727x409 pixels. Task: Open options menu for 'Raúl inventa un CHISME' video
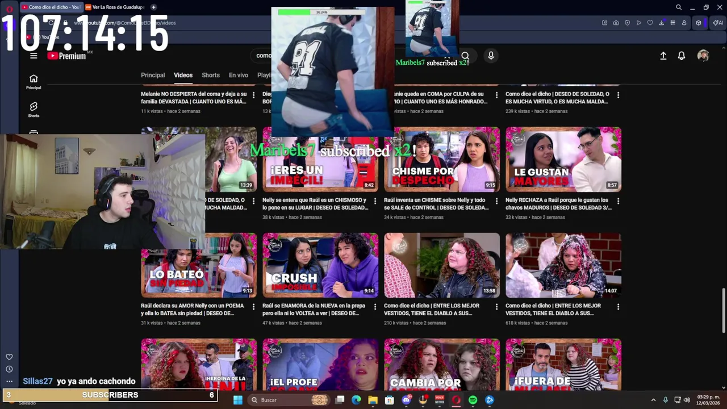coord(496,201)
